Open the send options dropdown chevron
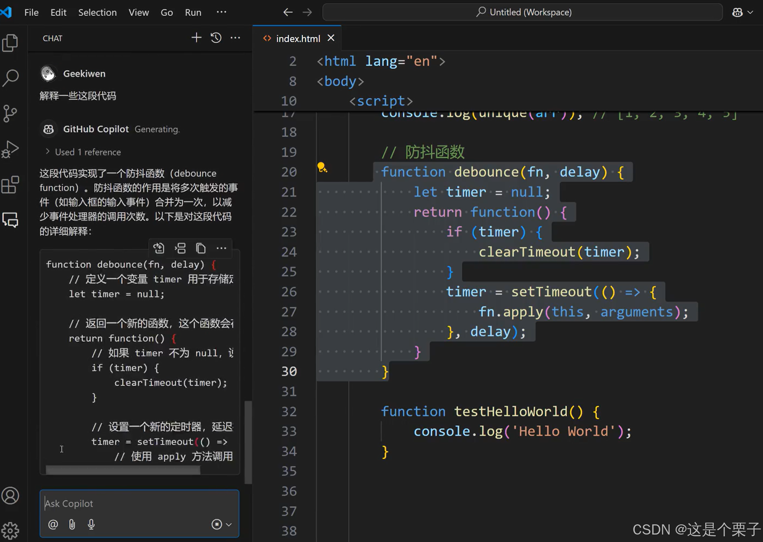763x542 pixels. click(229, 524)
